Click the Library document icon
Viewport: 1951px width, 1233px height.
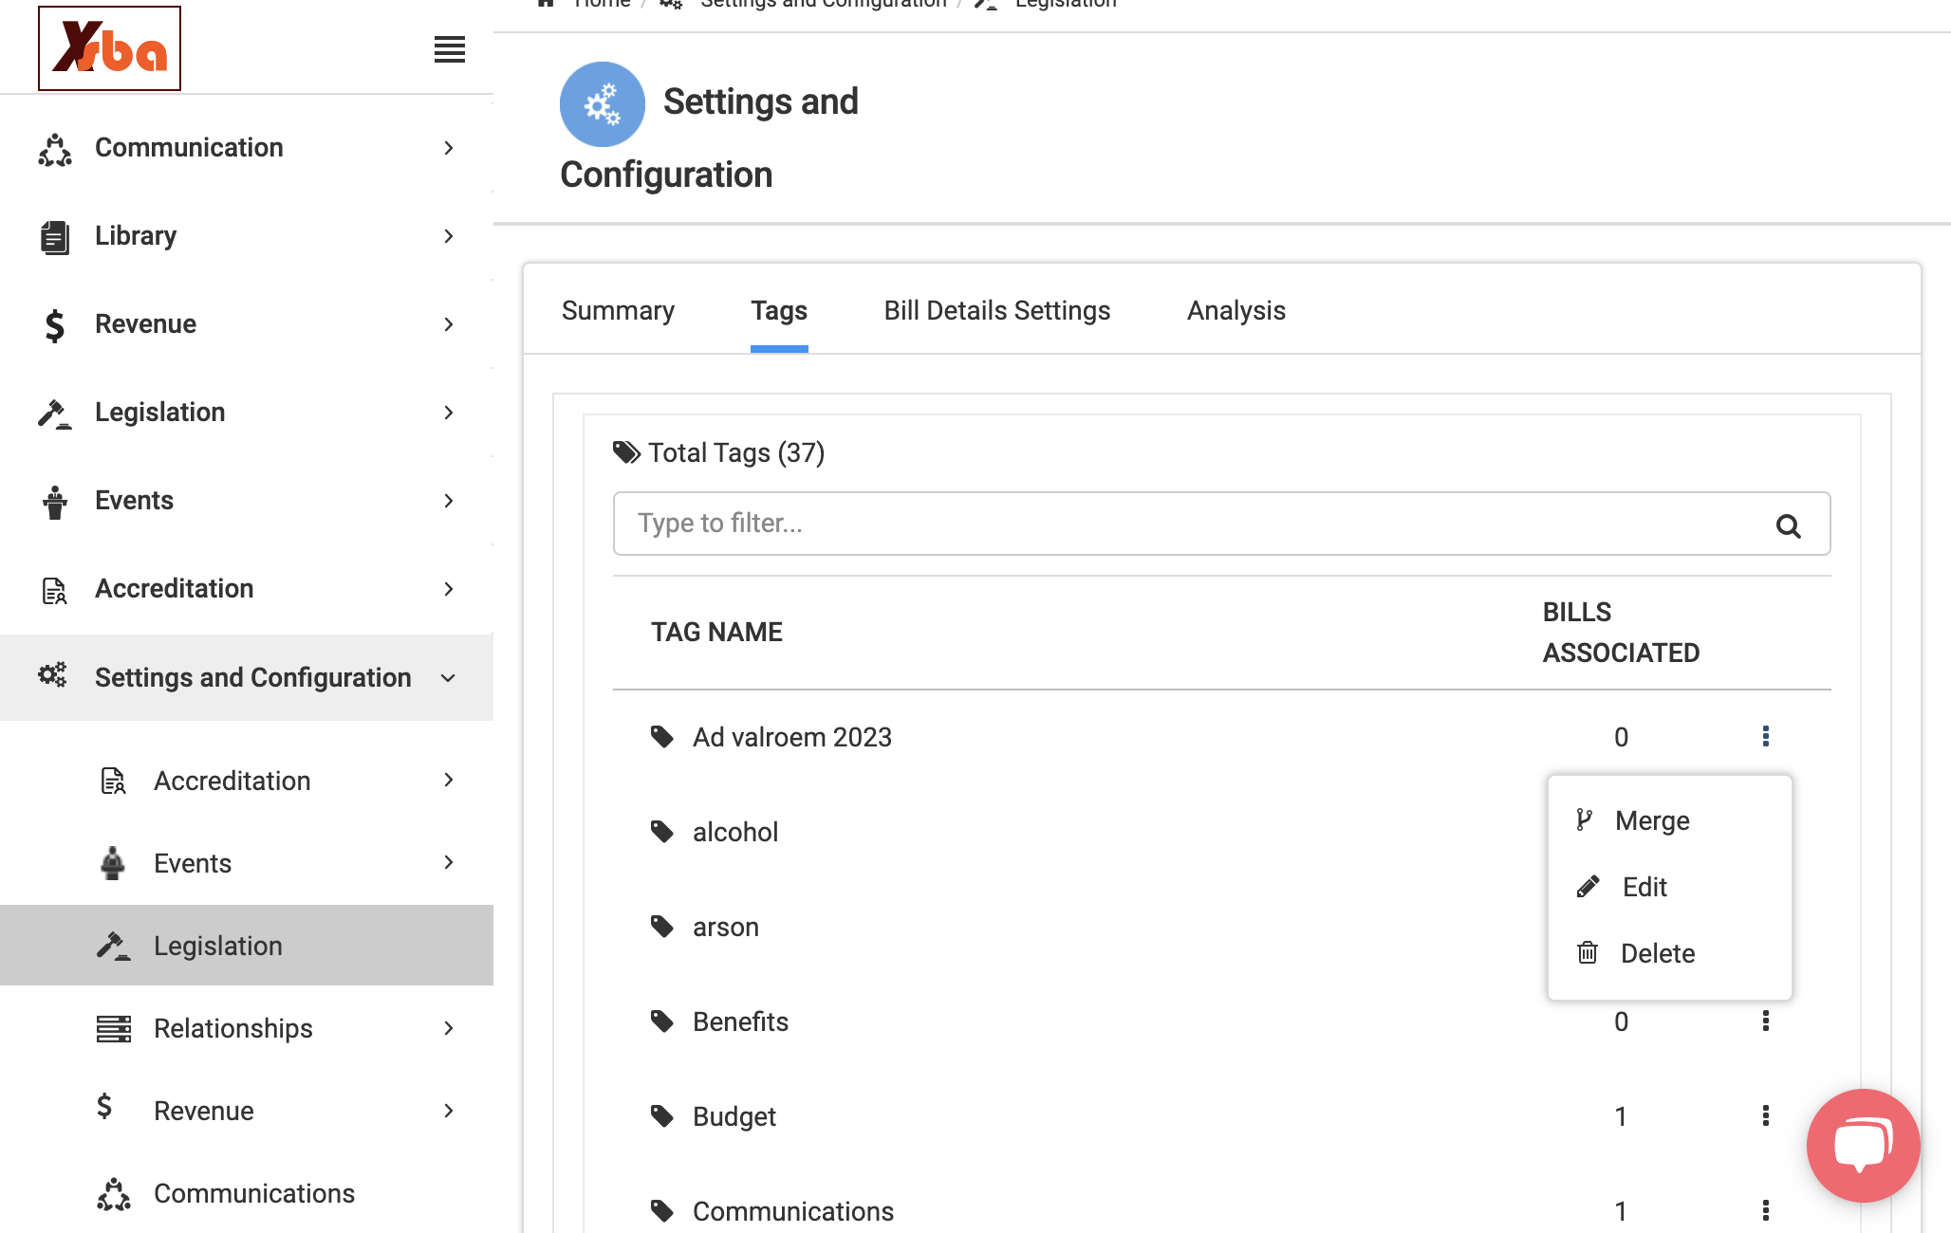click(55, 237)
